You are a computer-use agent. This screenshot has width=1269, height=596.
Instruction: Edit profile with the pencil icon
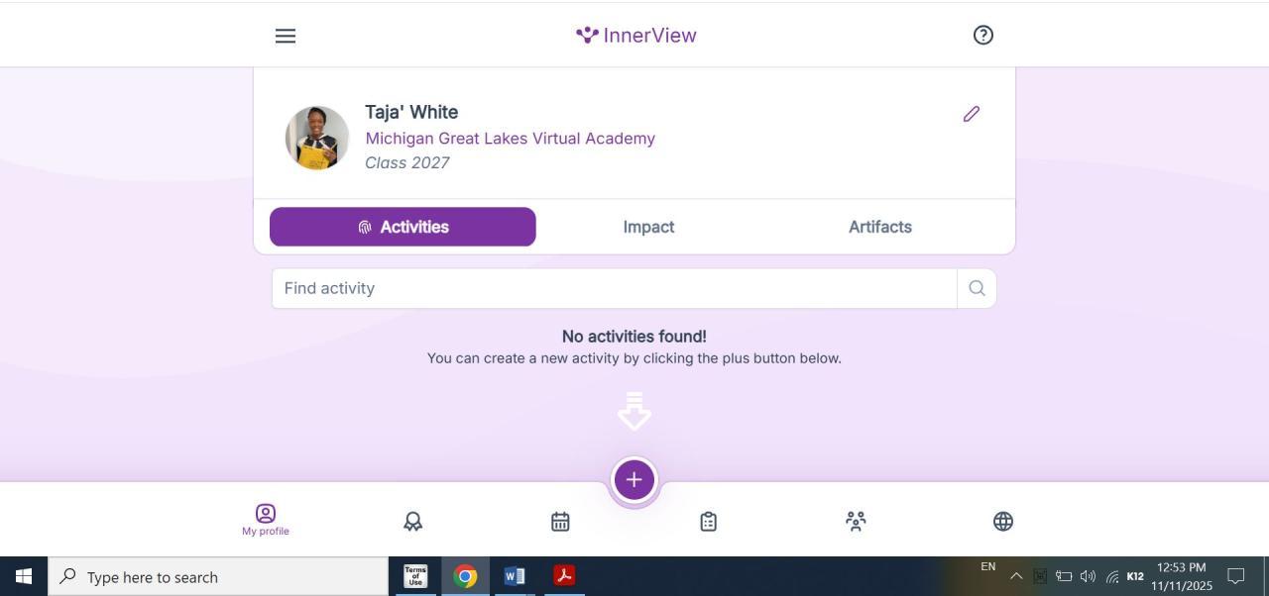click(x=972, y=114)
